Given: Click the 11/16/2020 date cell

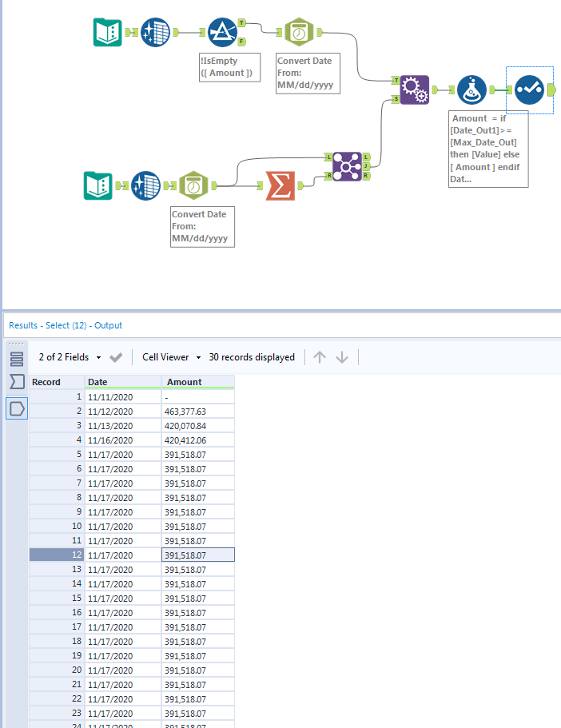Looking at the screenshot, I should (x=123, y=440).
